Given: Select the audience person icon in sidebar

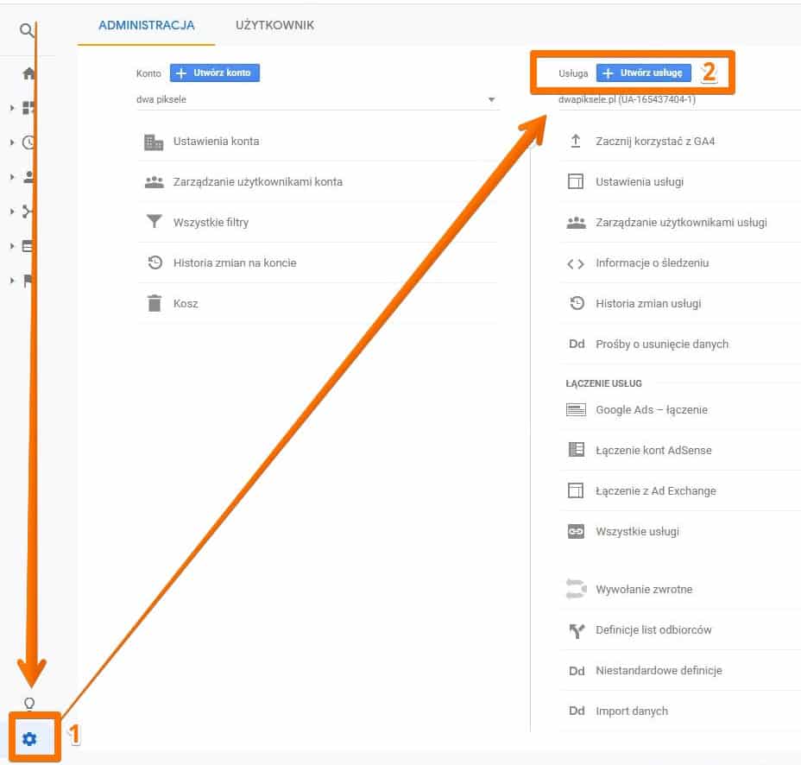Looking at the screenshot, I should pos(28,177).
